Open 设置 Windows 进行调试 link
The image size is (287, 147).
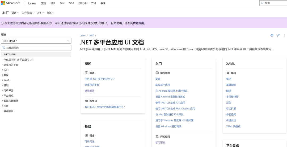[x=168, y=126]
